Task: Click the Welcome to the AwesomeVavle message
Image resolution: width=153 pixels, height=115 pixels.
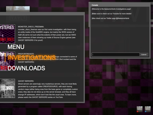Action: click(111, 9)
